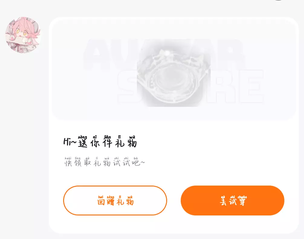The width and height of the screenshot is (304, 239).
Task: Click the orange 去试穿 try-on button
Action: [232, 200]
